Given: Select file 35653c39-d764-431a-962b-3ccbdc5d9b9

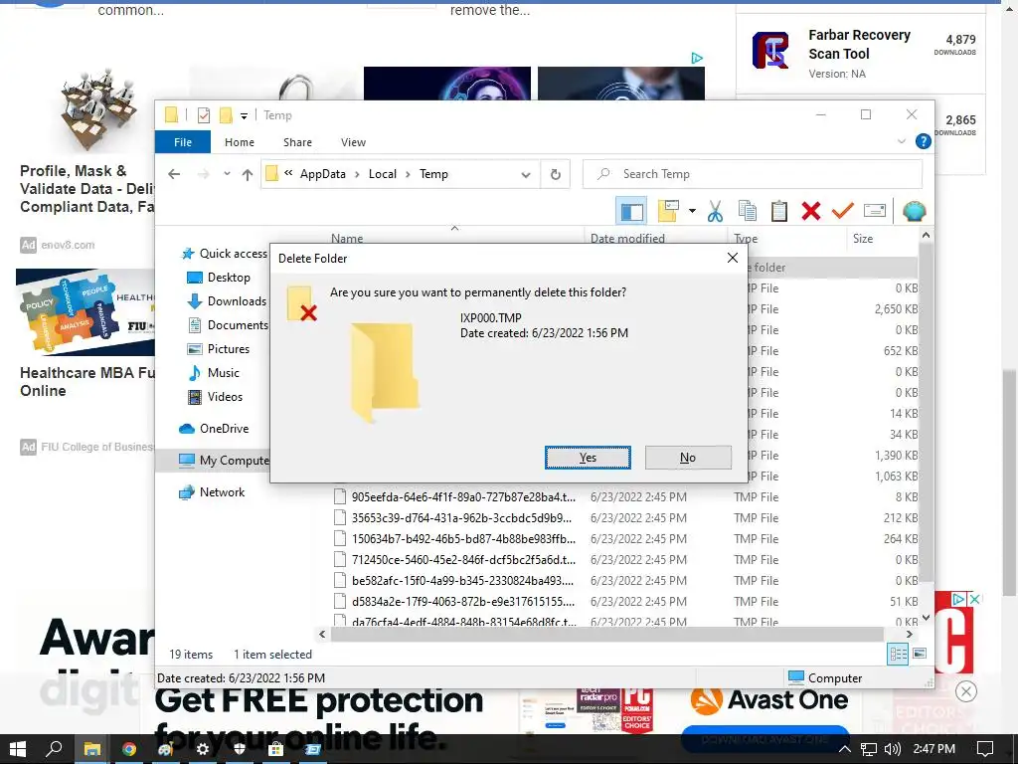Looking at the screenshot, I should click(461, 517).
